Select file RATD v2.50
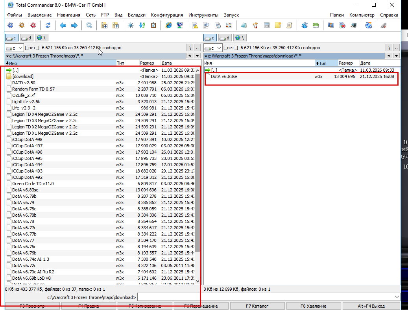 coord(100,83)
